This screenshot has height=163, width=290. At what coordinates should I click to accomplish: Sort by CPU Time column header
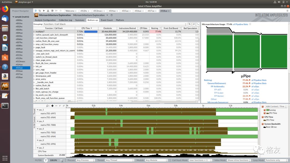point(87,28)
